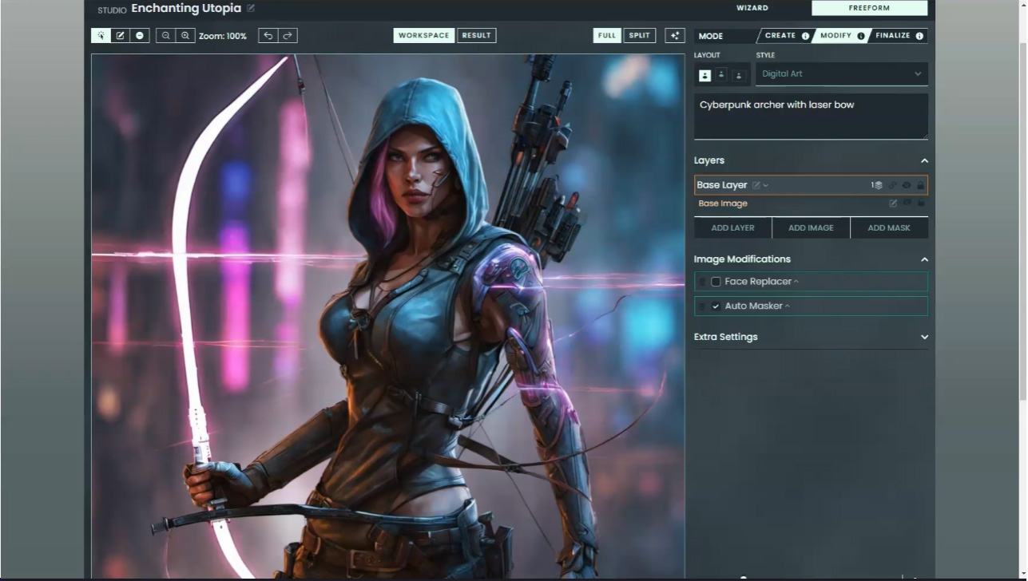Lock the Base Layer

(920, 185)
